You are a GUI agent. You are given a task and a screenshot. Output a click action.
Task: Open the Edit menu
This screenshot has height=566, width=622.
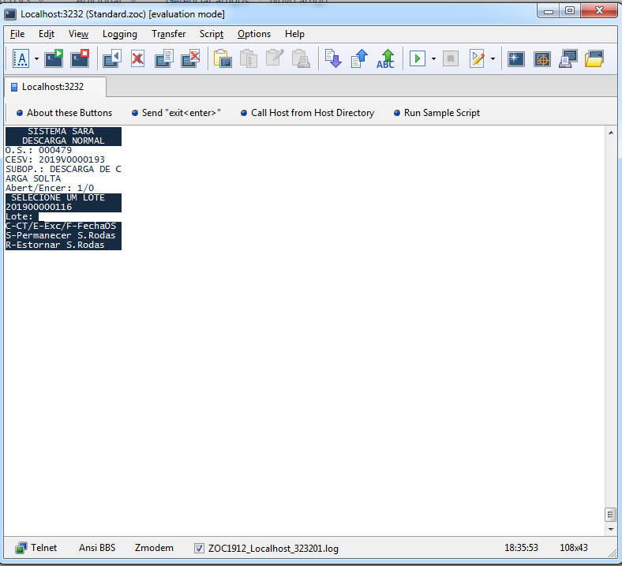point(47,34)
